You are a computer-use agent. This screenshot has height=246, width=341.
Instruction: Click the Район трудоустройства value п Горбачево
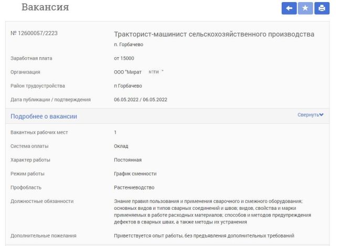tap(128, 86)
